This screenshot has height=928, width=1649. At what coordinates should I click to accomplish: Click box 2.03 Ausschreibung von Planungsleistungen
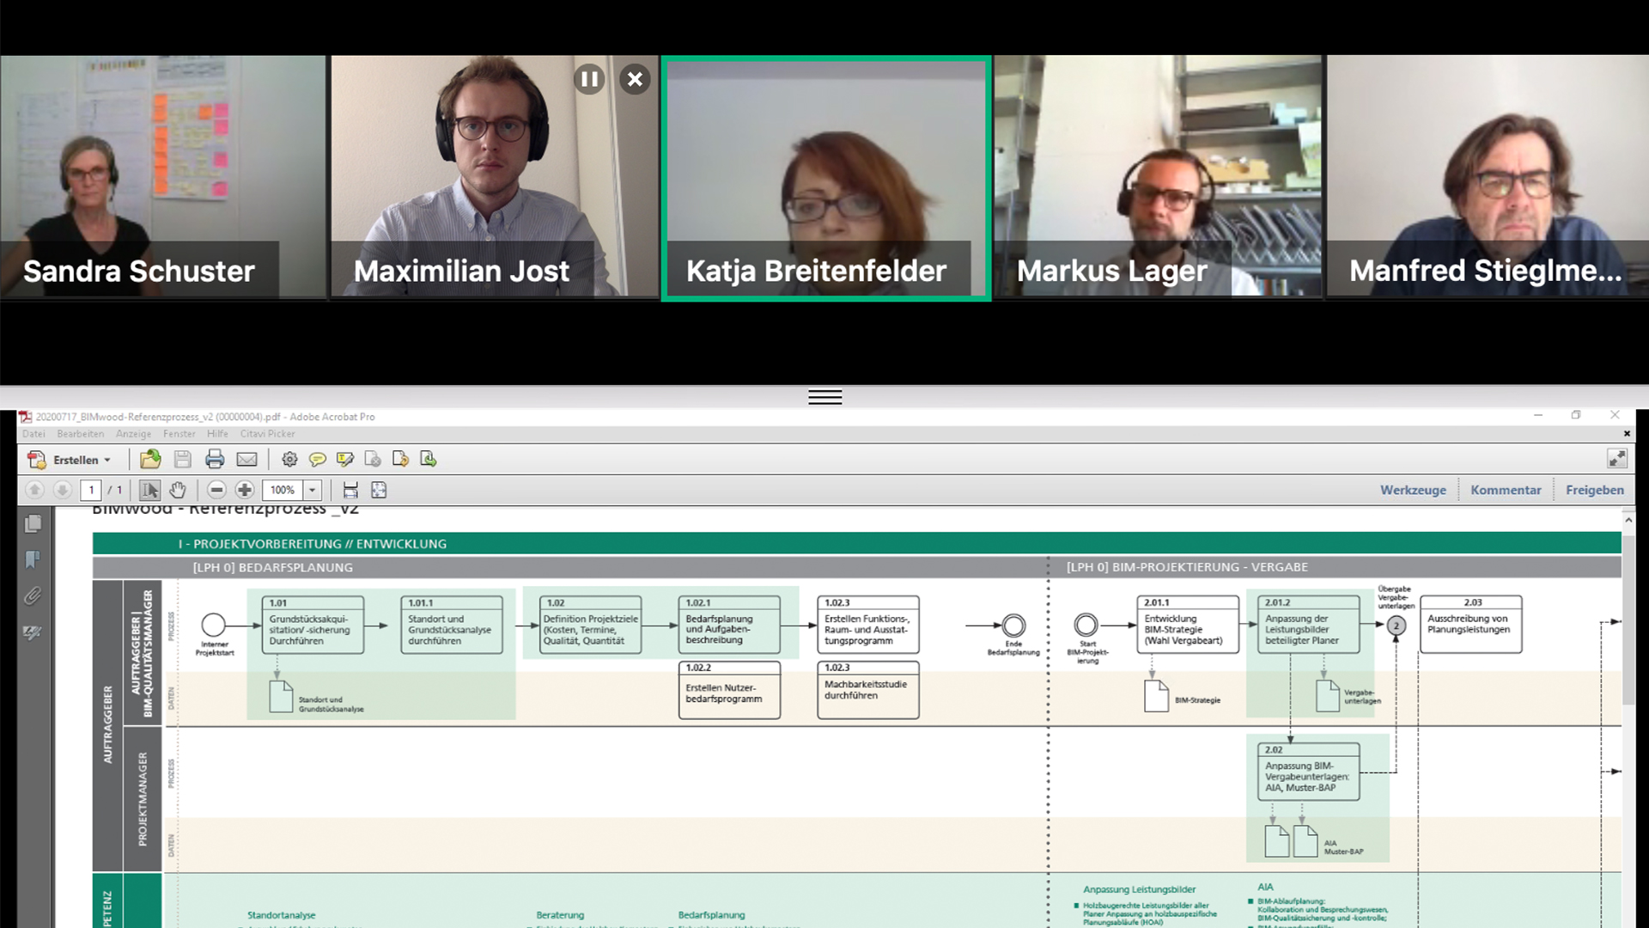coord(1471,625)
